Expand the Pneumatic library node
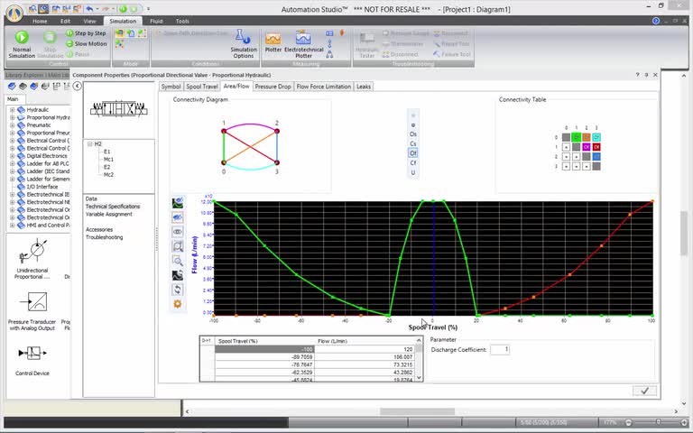Screen dimensions: 693x433 coord(12,125)
